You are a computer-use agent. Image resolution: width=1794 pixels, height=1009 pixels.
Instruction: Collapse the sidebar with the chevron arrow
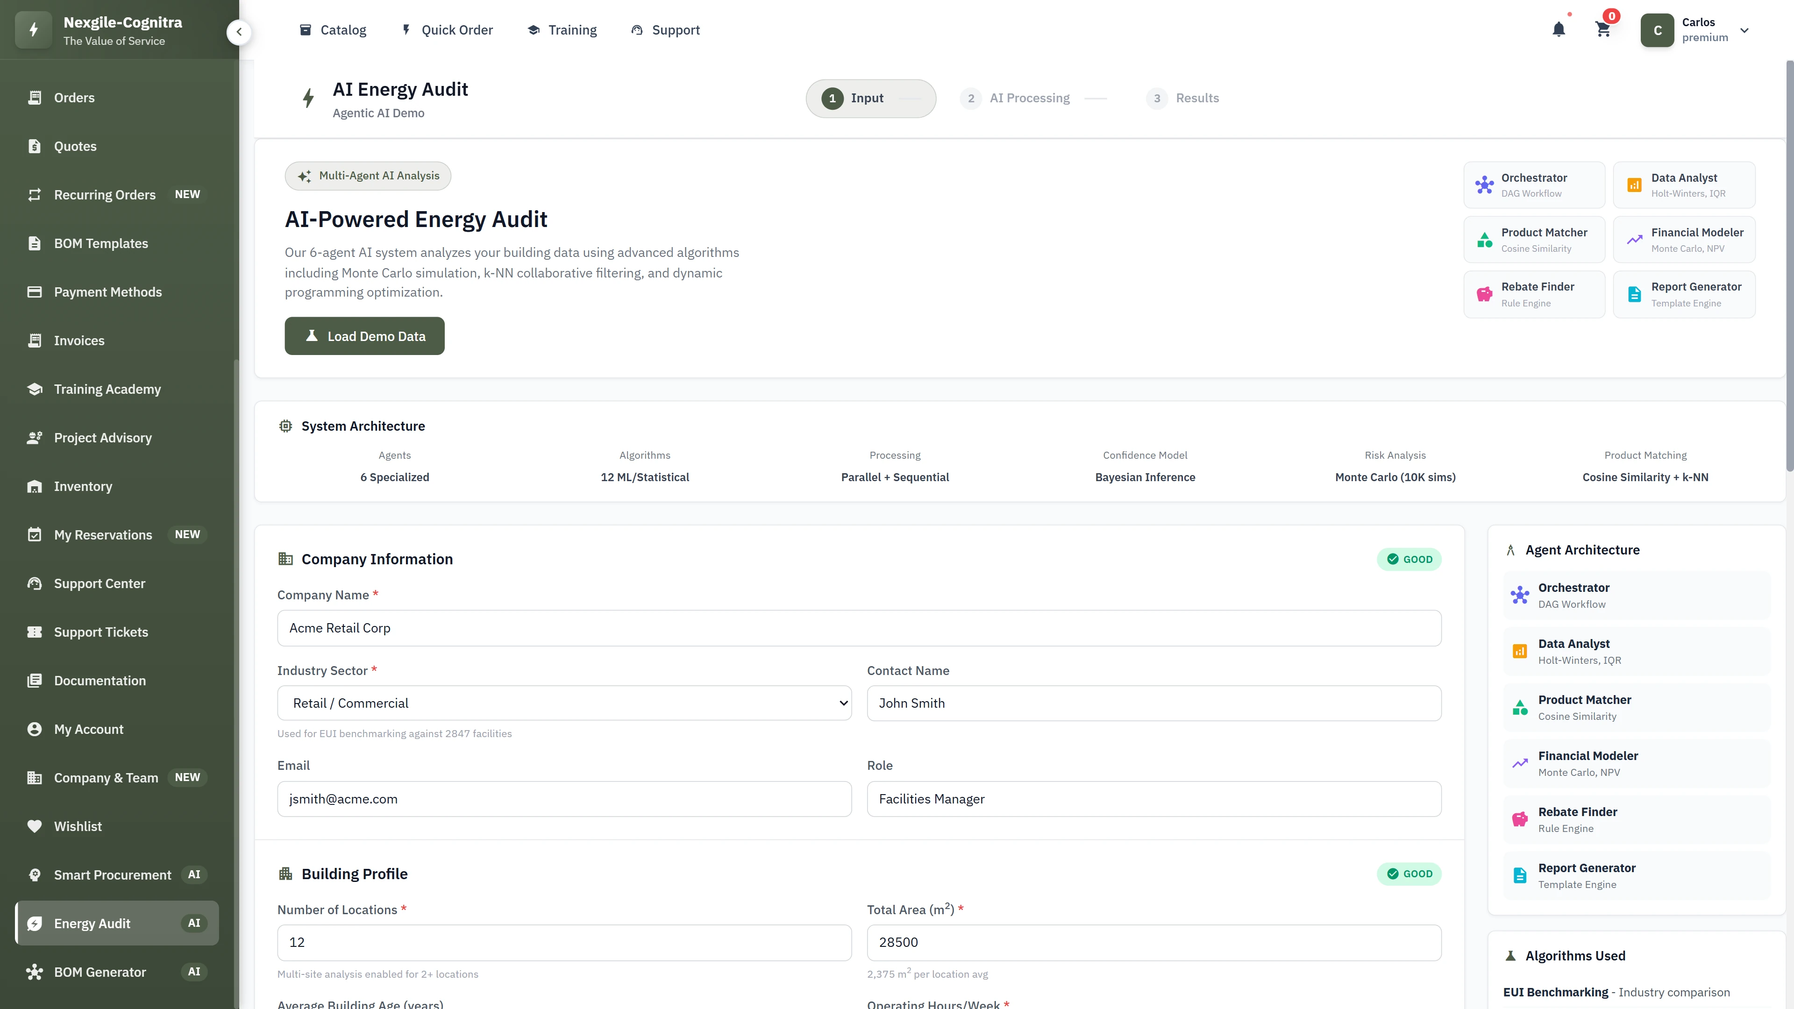239,31
